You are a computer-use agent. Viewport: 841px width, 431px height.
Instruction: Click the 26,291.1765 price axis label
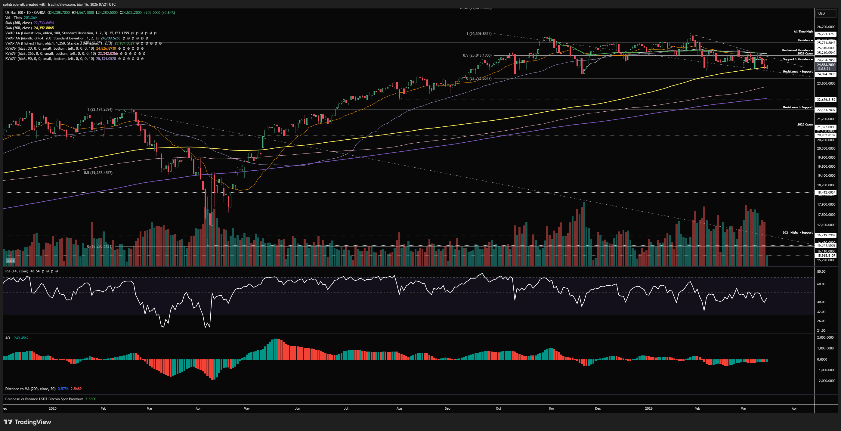tap(826, 34)
